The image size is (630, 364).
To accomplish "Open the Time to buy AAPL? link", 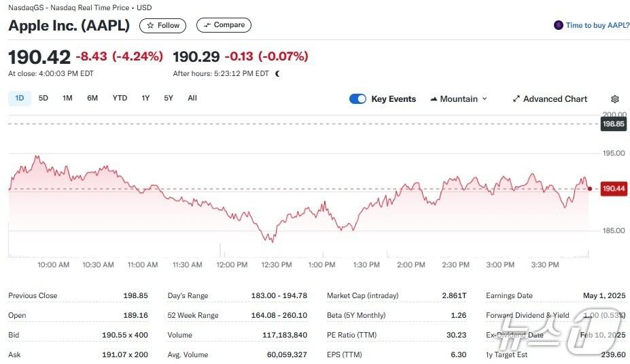I will 598,25.
